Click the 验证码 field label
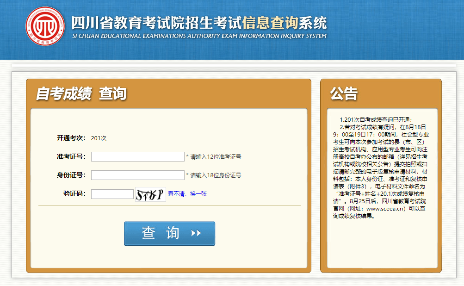Image resolution: width=464 pixels, height=286 pixels. coord(74,193)
